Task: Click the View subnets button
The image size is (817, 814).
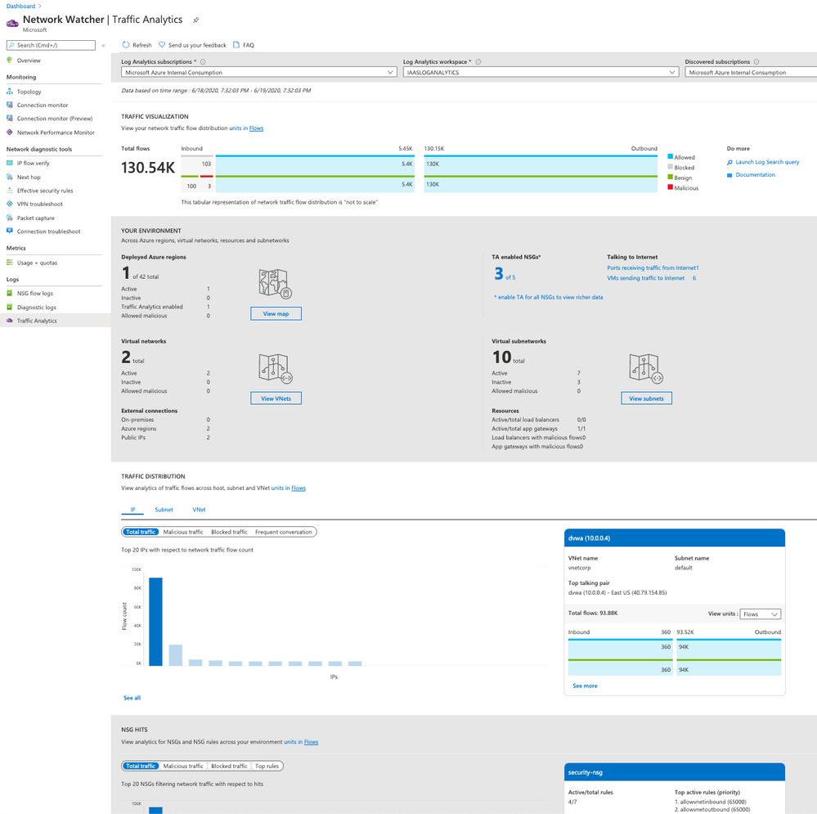Action: [646, 398]
